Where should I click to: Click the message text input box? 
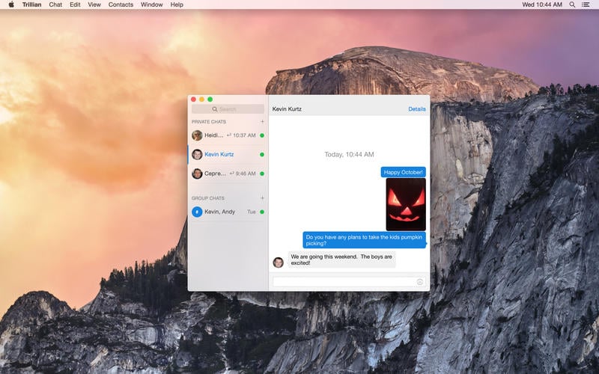tap(343, 282)
